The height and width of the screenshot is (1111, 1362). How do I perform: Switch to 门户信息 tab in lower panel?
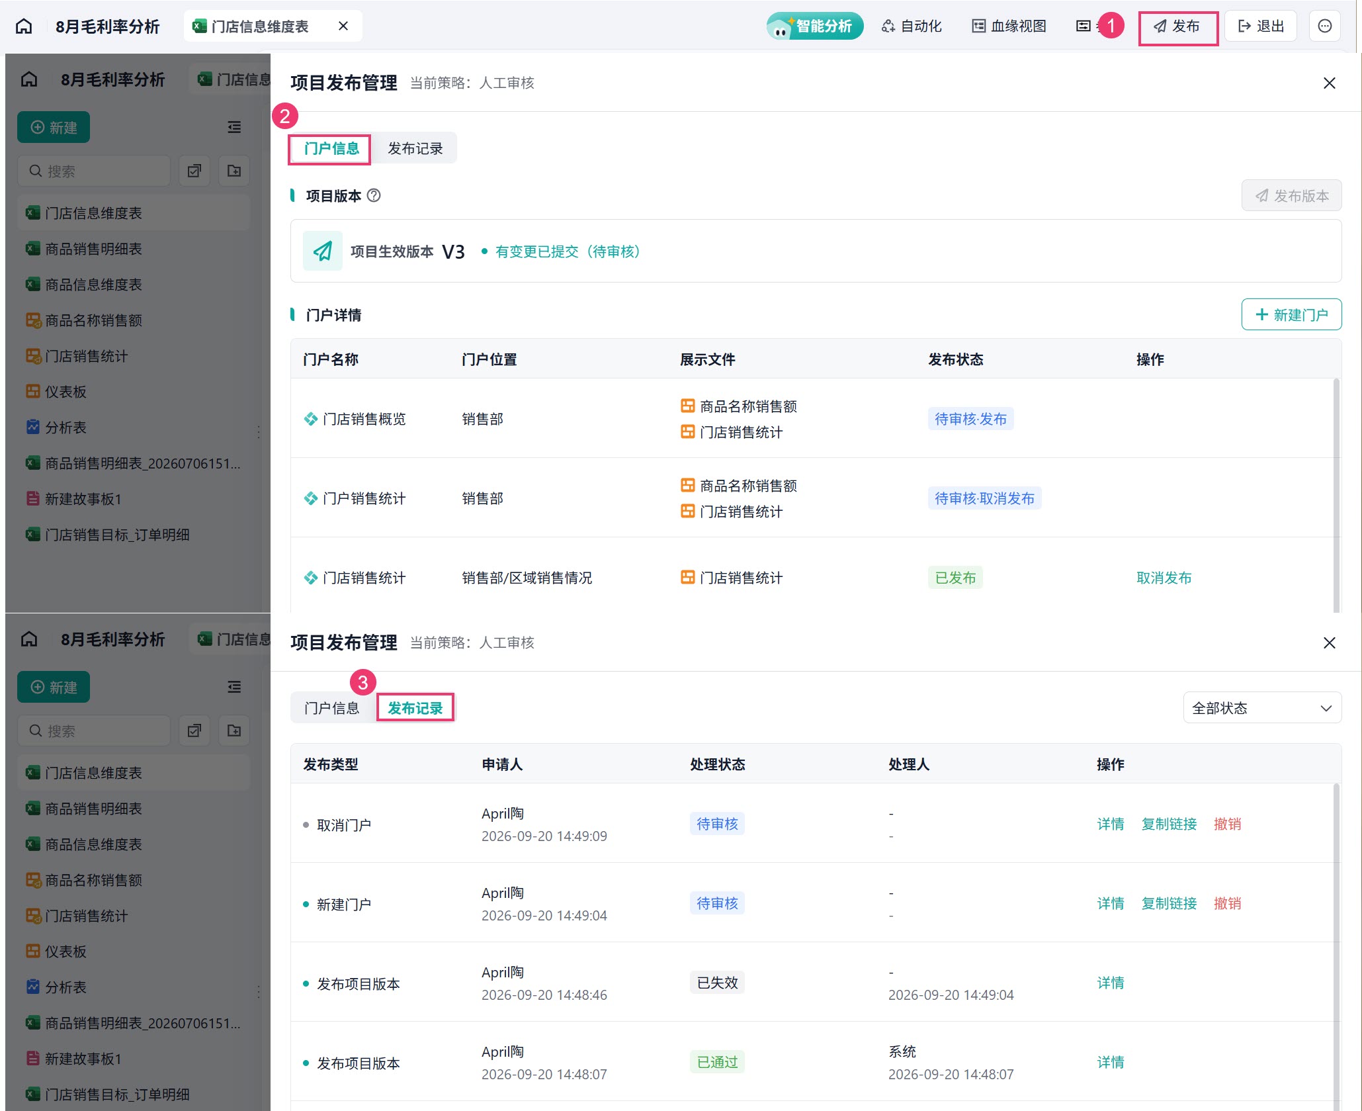331,708
